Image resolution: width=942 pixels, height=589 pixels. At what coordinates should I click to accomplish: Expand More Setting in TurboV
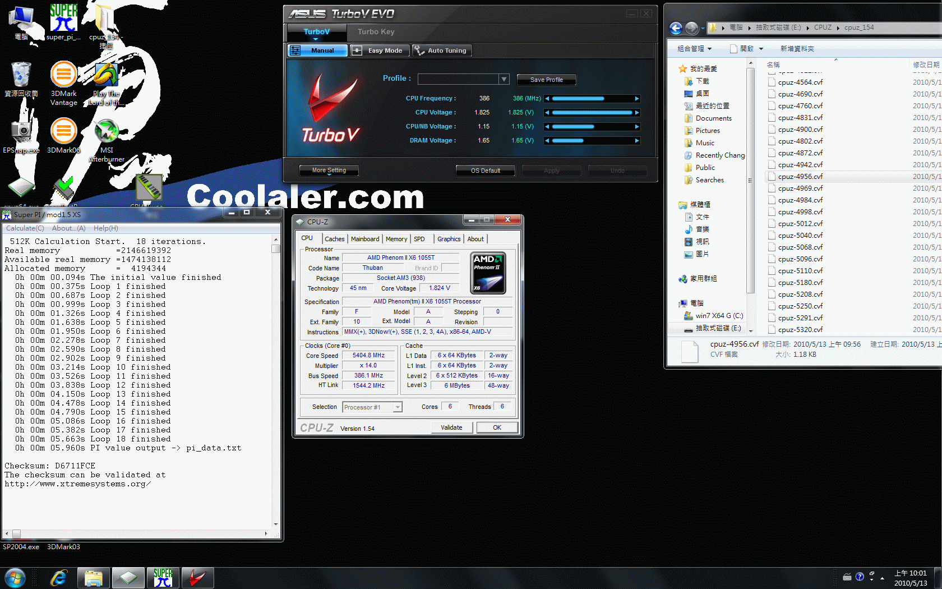pyautogui.click(x=329, y=171)
